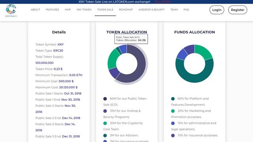
Task: Click the 'ERC20' token type value
Action: click(58, 50)
